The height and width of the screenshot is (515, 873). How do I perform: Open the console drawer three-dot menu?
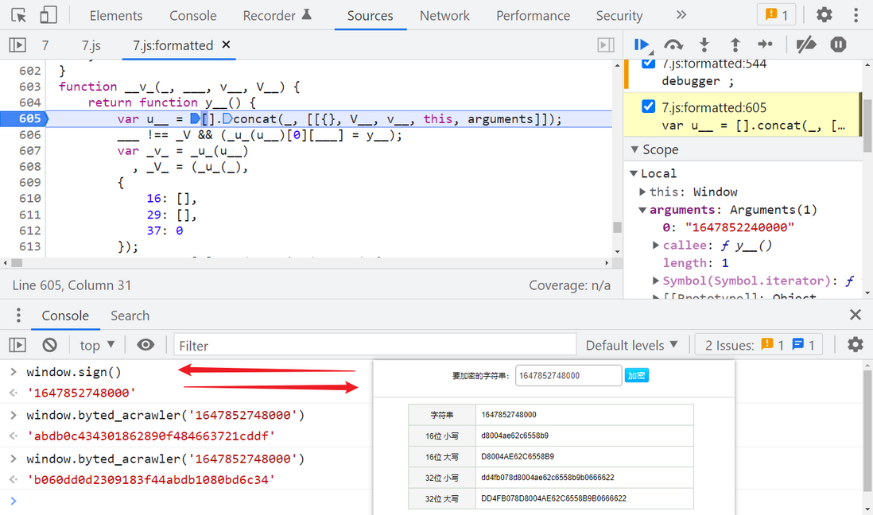[18, 316]
